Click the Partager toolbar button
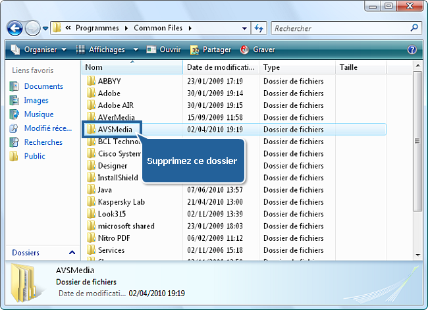 point(211,49)
